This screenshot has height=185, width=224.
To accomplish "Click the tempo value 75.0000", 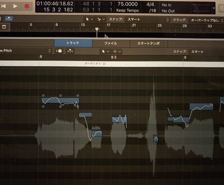I will (x=128, y=4).
